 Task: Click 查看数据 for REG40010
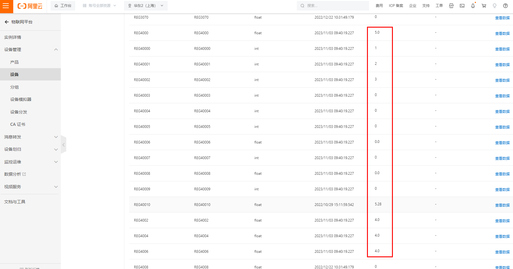502,205
